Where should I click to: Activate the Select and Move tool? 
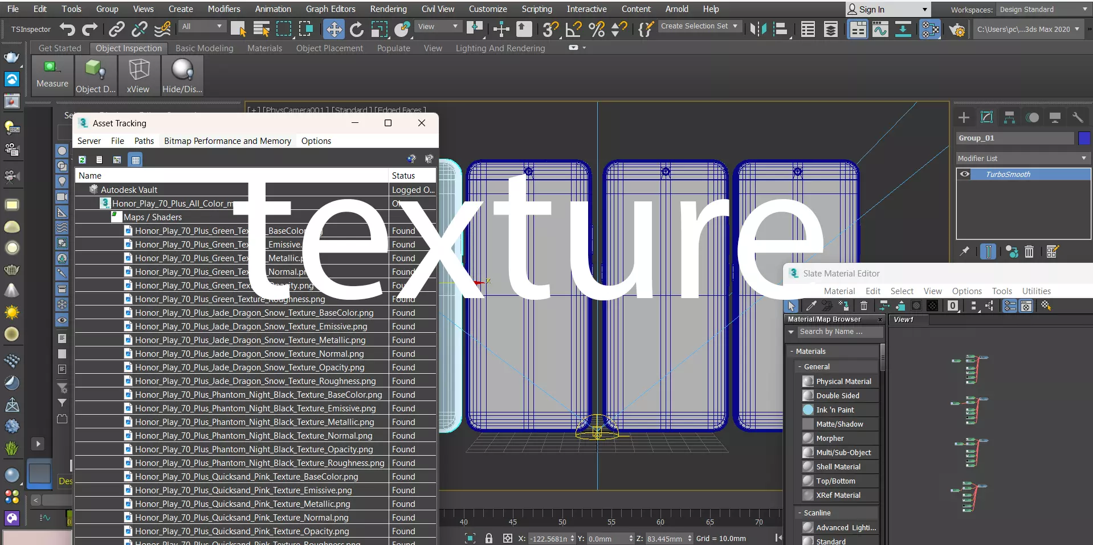pos(334,29)
